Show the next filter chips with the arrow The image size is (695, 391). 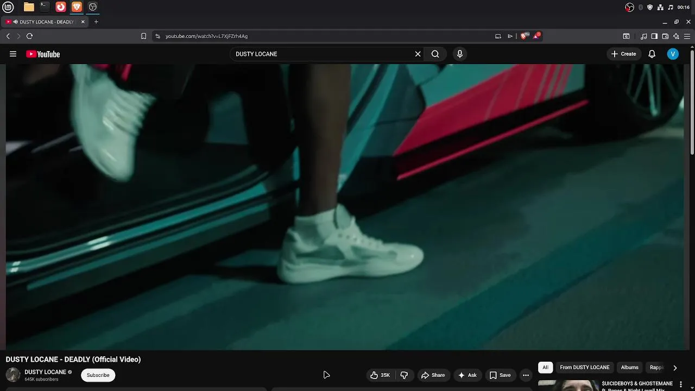[x=675, y=368]
